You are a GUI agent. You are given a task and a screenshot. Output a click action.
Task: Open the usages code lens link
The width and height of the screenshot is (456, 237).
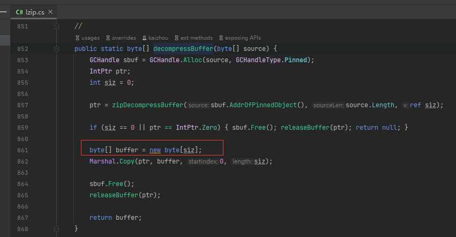click(x=92, y=38)
